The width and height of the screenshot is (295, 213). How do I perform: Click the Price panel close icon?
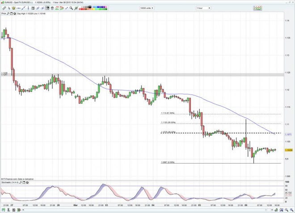[14, 14]
